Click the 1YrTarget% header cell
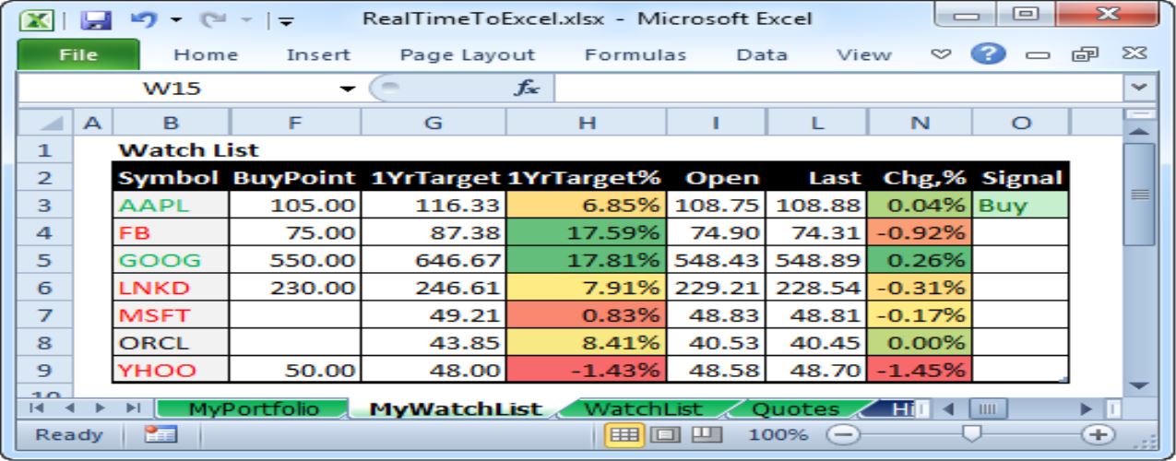This screenshot has width=1176, height=461. [587, 177]
